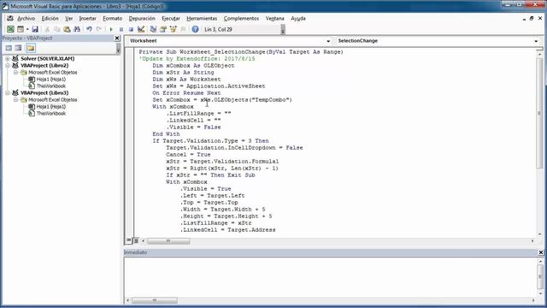Open the Ayuda menu
The height and width of the screenshot is (308, 547).
(x=298, y=19)
